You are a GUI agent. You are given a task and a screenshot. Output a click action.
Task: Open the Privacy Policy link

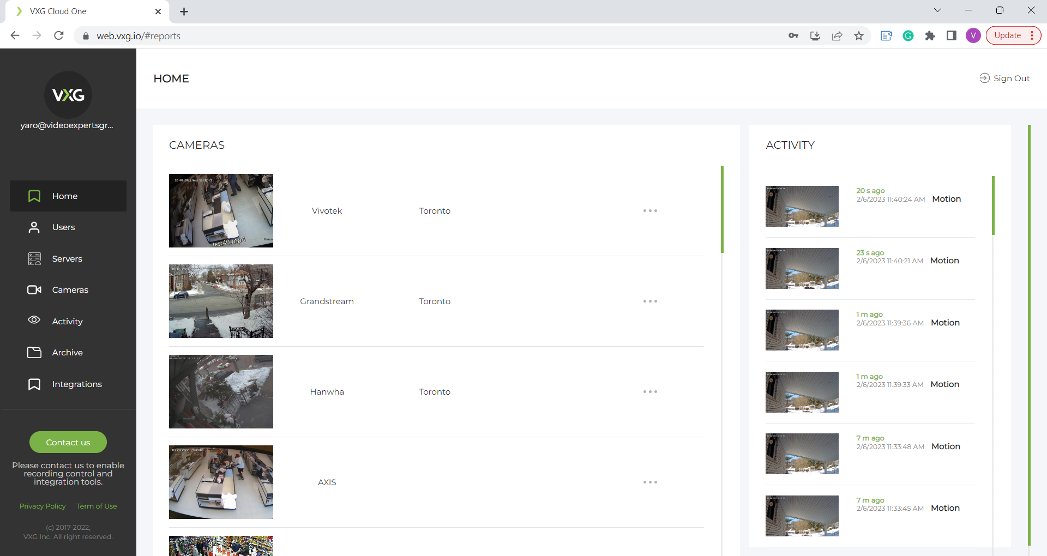pos(43,506)
